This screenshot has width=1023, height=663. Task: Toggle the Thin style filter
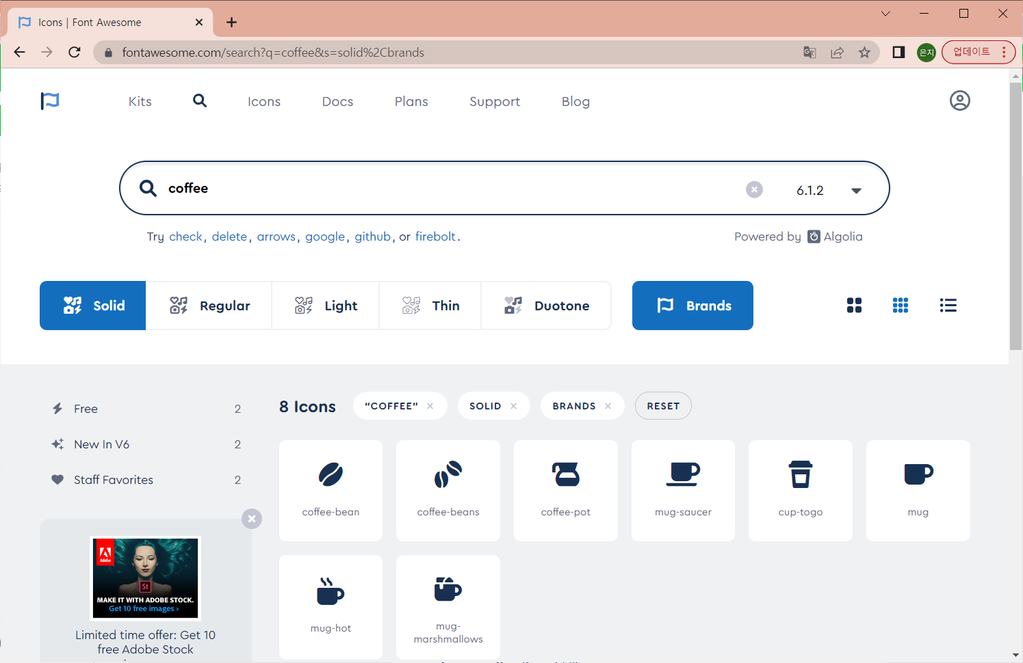click(x=430, y=306)
